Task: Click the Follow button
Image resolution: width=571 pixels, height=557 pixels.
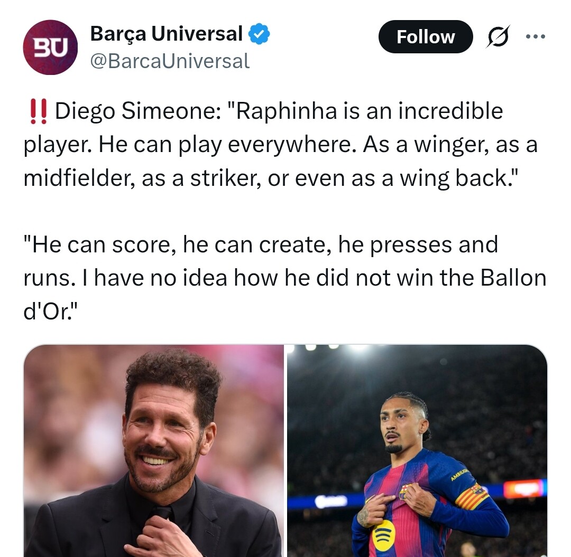Action: point(425,37)
